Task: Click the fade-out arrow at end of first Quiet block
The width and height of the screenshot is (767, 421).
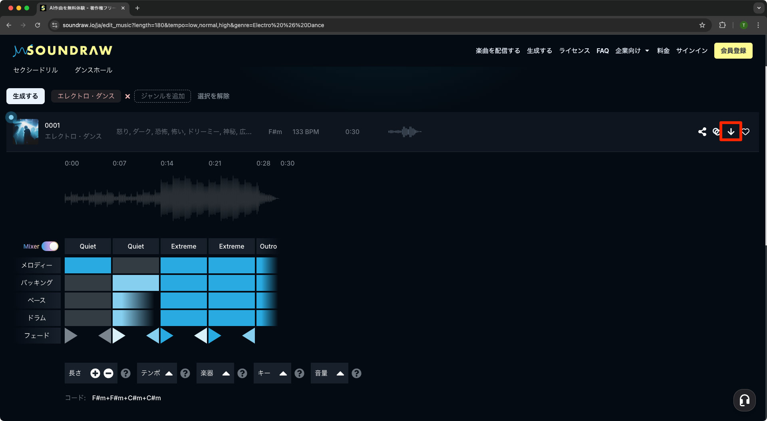Action: pos(105,336)
